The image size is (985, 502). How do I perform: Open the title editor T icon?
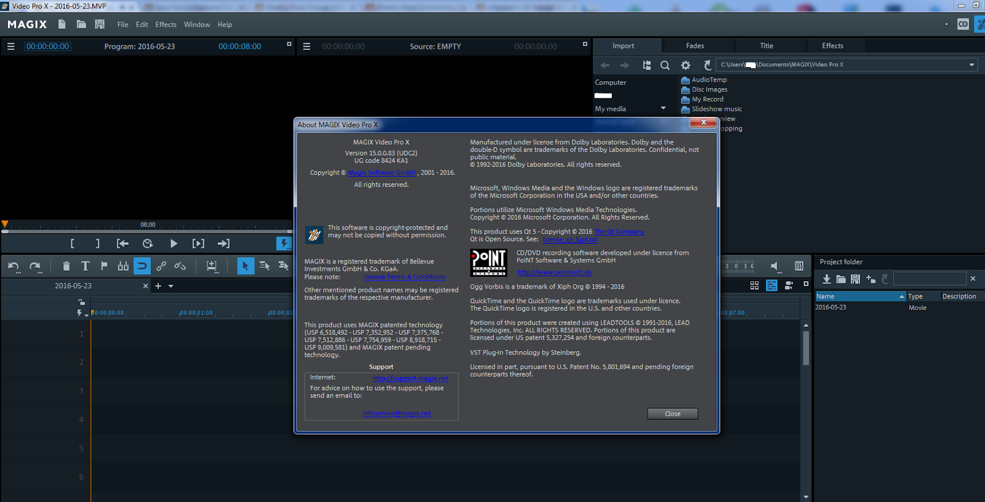86,266
